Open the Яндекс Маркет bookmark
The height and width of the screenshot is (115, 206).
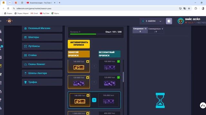[x=22, y=13]
